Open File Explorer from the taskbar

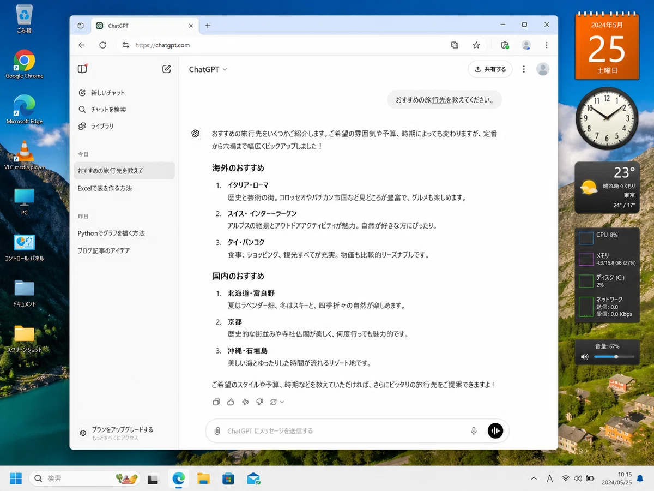coord(203,478)
